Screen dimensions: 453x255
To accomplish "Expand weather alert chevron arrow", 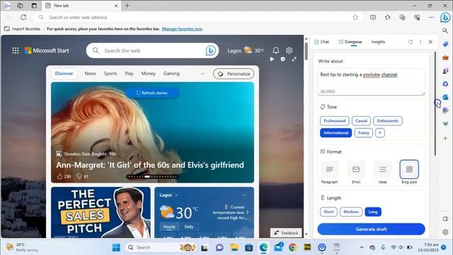I will coord(247,212).
